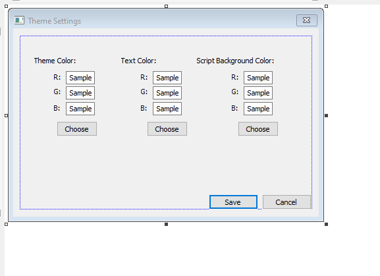Click the form's right-middle resize handle
Screen dimensions: 380x276
326,115
